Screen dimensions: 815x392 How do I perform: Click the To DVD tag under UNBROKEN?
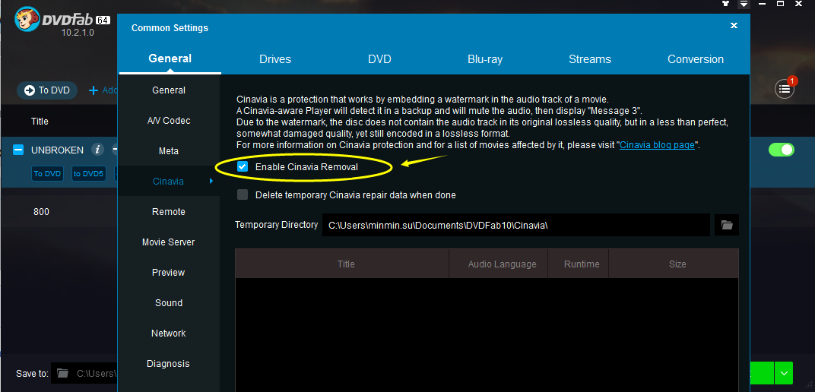pos(47,173)
